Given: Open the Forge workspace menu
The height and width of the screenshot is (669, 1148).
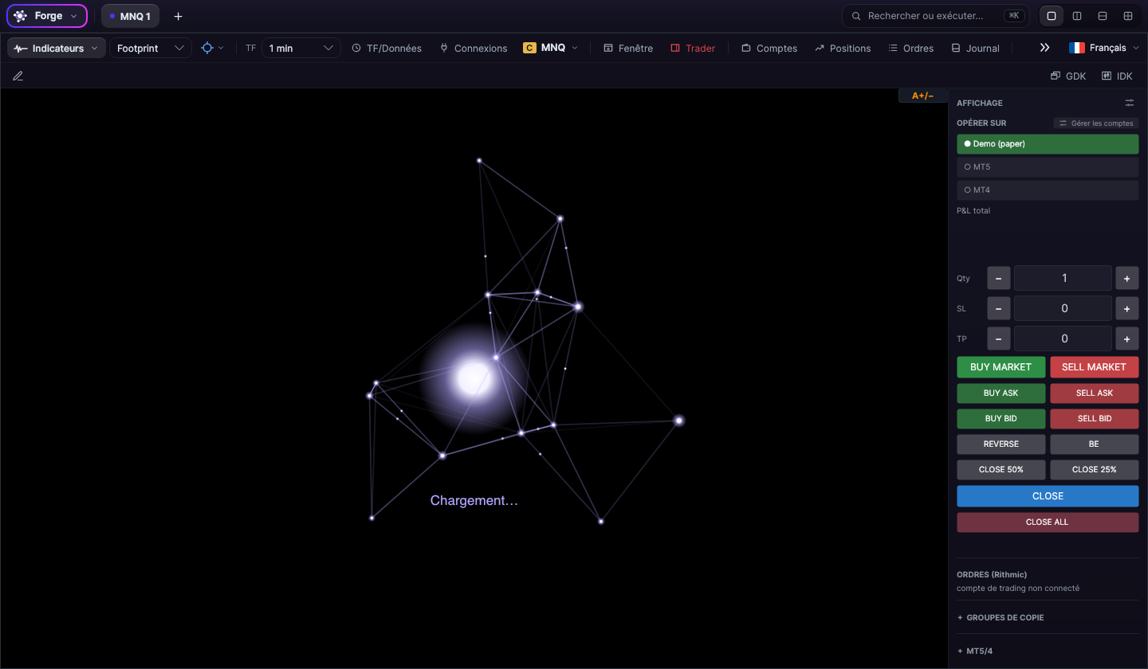Looking at the screenshot, I should (47, 16).
